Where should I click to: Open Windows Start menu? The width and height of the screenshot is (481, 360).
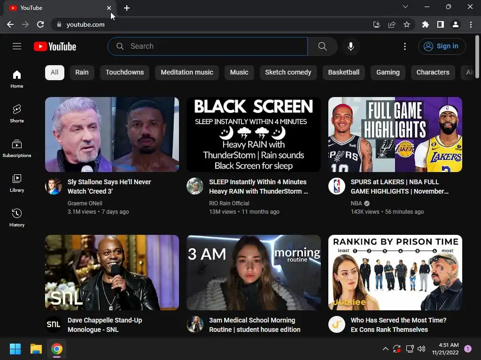(x=15, y=349)
